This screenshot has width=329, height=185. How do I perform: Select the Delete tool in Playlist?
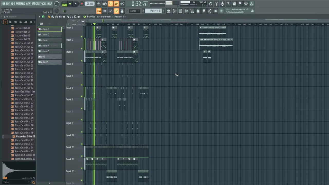coord(56,17)
